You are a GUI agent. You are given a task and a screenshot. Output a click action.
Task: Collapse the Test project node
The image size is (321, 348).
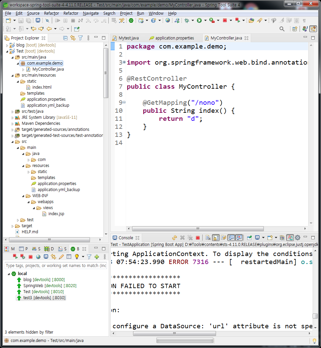click(7, 51)
